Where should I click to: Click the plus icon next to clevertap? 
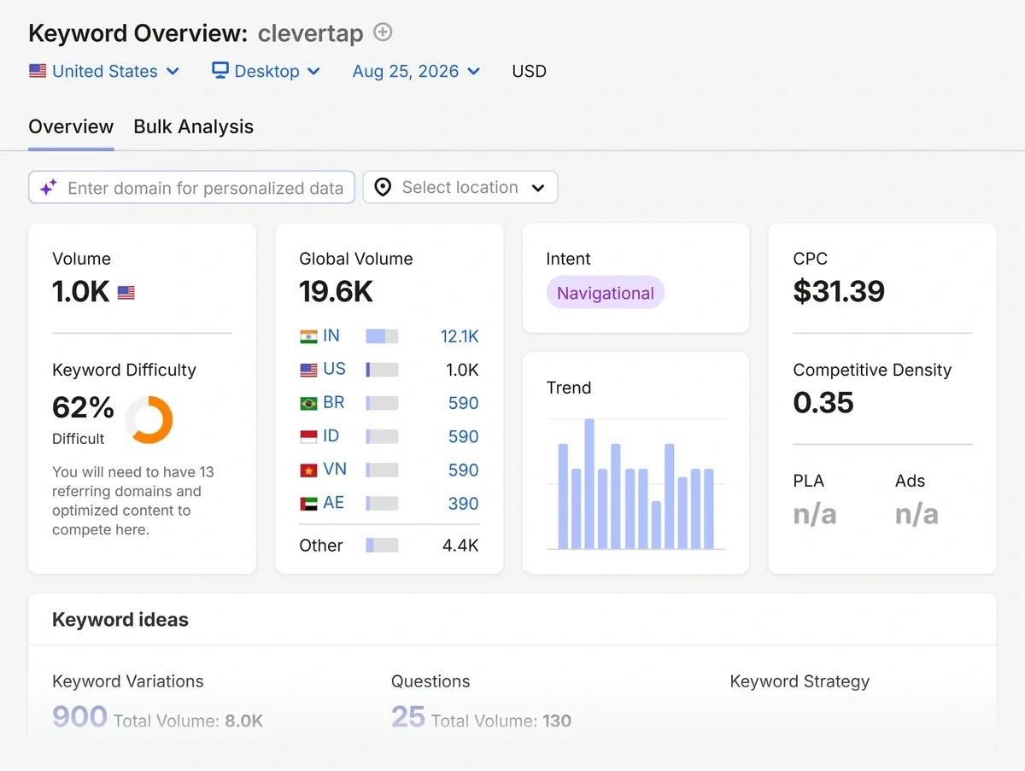click(x=384, y=32)
